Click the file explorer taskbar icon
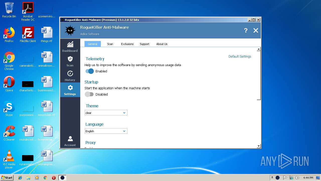Viewport: 321px width, 181px height. tap(28, 178)
